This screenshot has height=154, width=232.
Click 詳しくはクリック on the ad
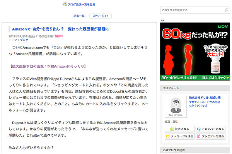[215, 78]
